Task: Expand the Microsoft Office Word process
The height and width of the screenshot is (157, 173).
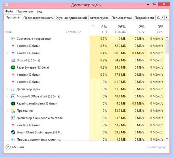Action: (7, 96)
